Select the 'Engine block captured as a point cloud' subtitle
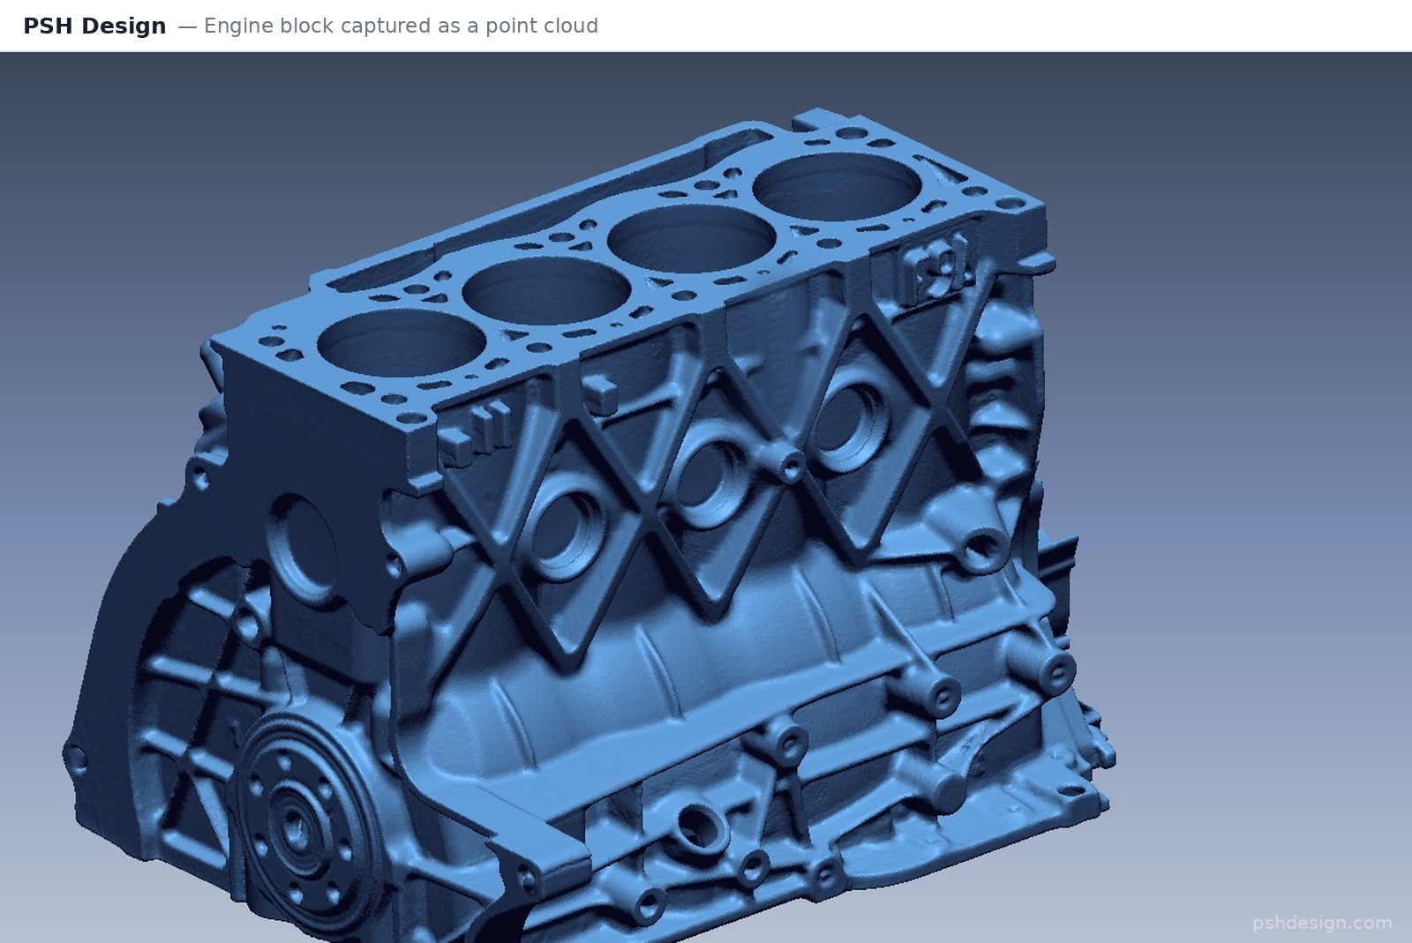Image resolution: width=1412 pixels, height=943 pixels. [x=401, y=26]
